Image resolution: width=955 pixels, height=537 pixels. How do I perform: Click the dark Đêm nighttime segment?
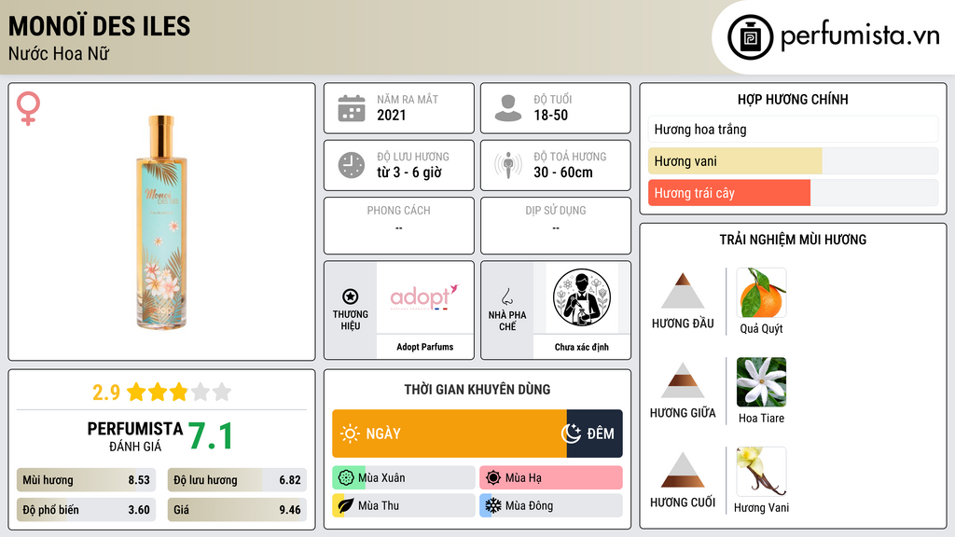(594, 434)
